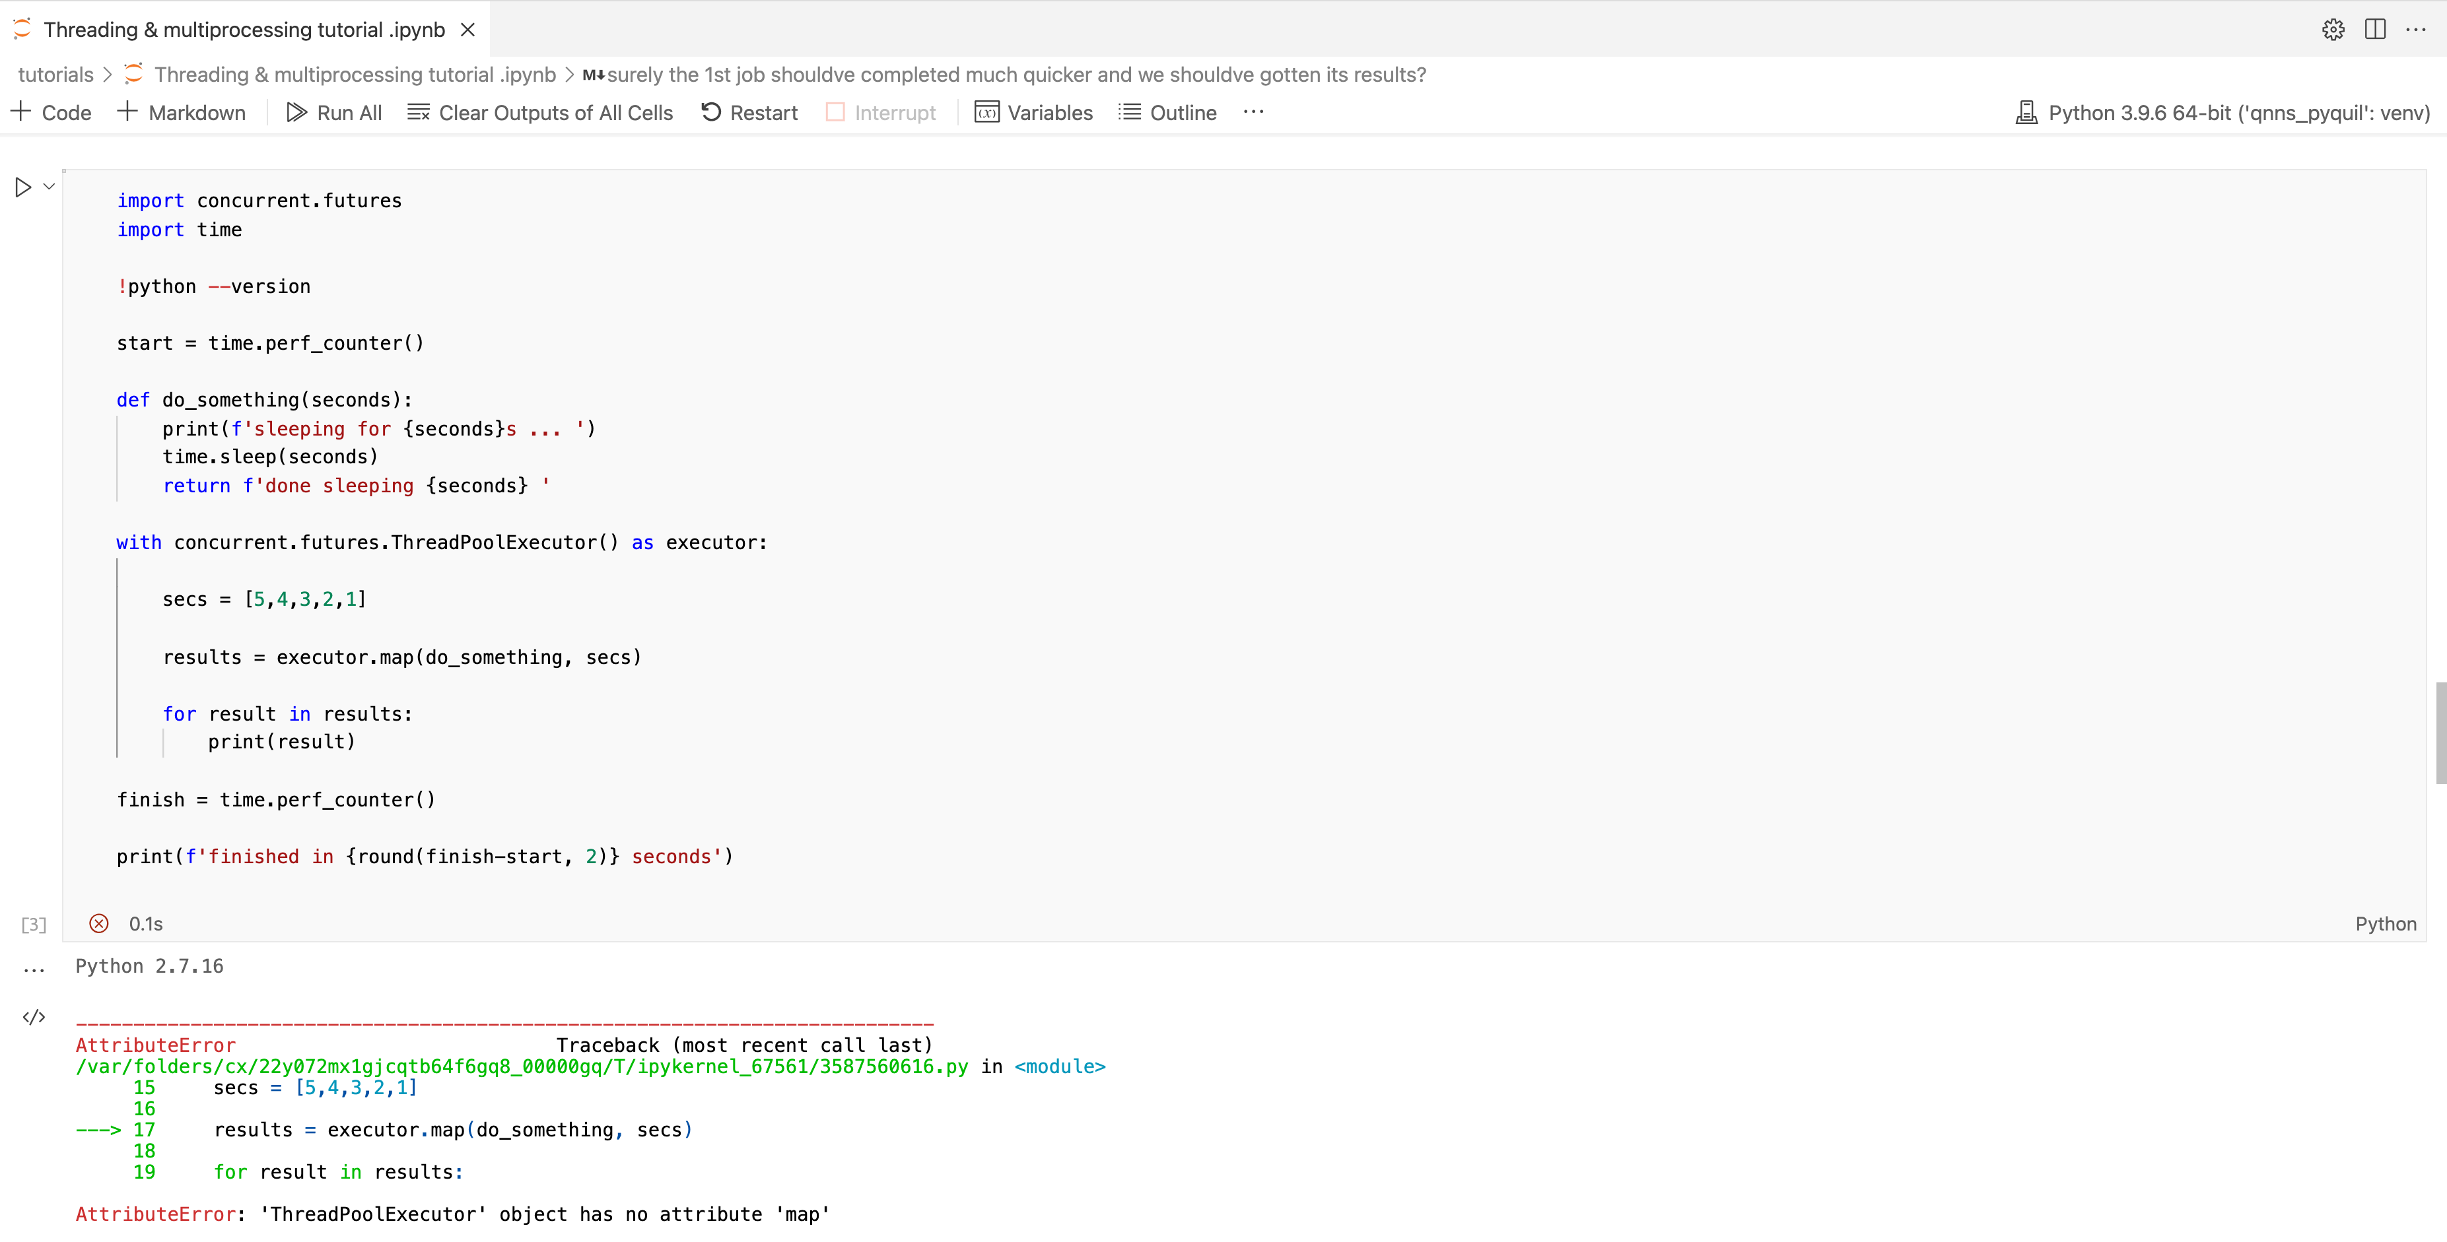Screen dimensions: 2447x1242
Task: Run the cell with the play button
Action: [x=24, y=186]
